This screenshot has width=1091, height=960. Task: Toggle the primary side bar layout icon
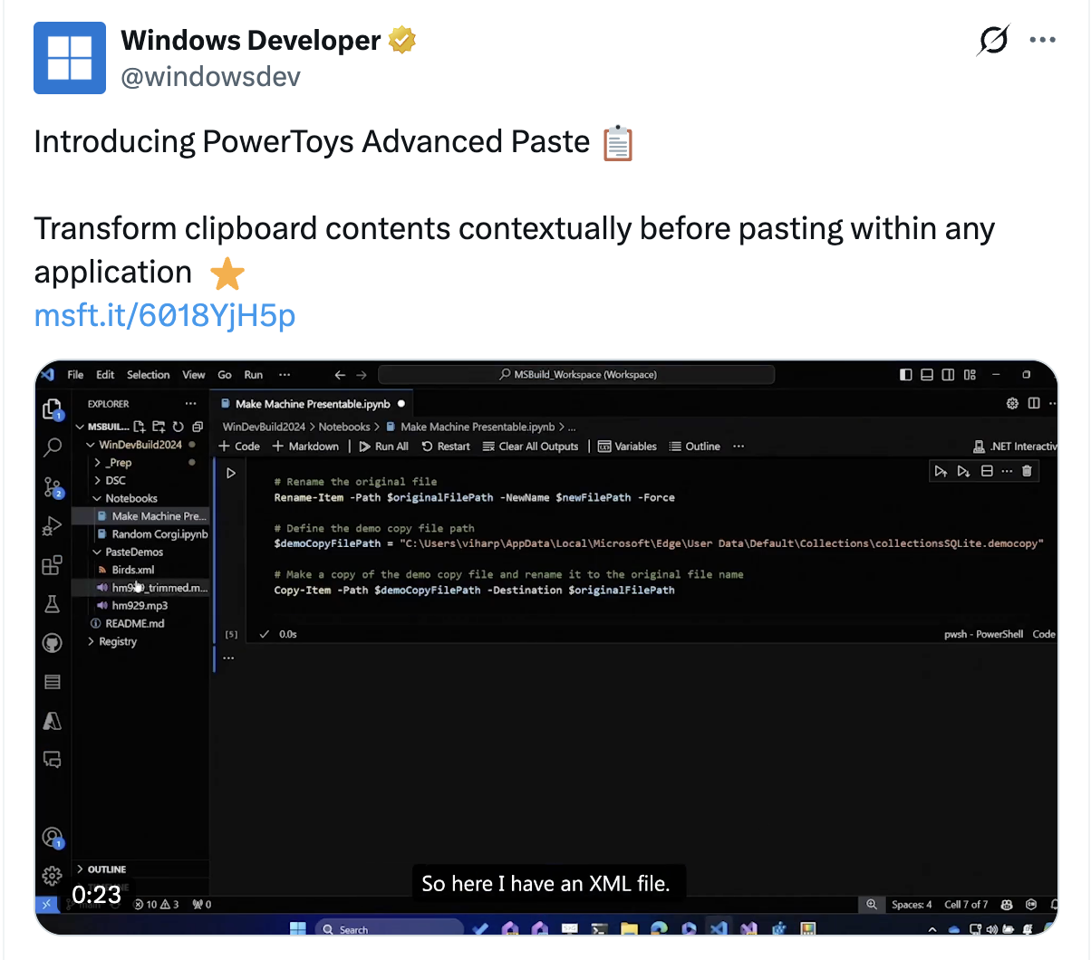(x=906, y=375)
